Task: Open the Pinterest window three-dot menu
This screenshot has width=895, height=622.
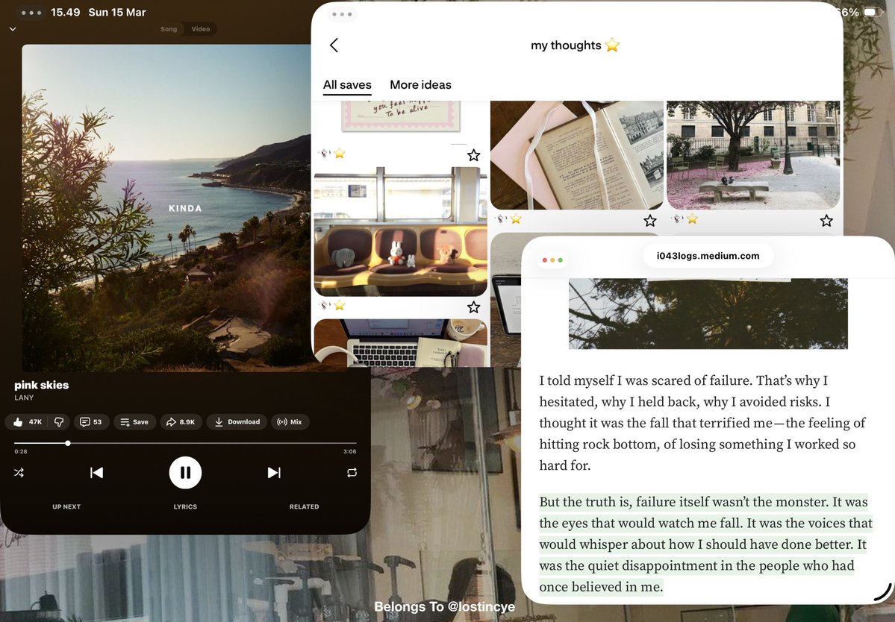Action: (x=342, y=14)
